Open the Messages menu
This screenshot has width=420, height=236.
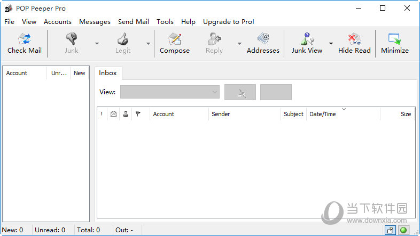tap(95, 22)
